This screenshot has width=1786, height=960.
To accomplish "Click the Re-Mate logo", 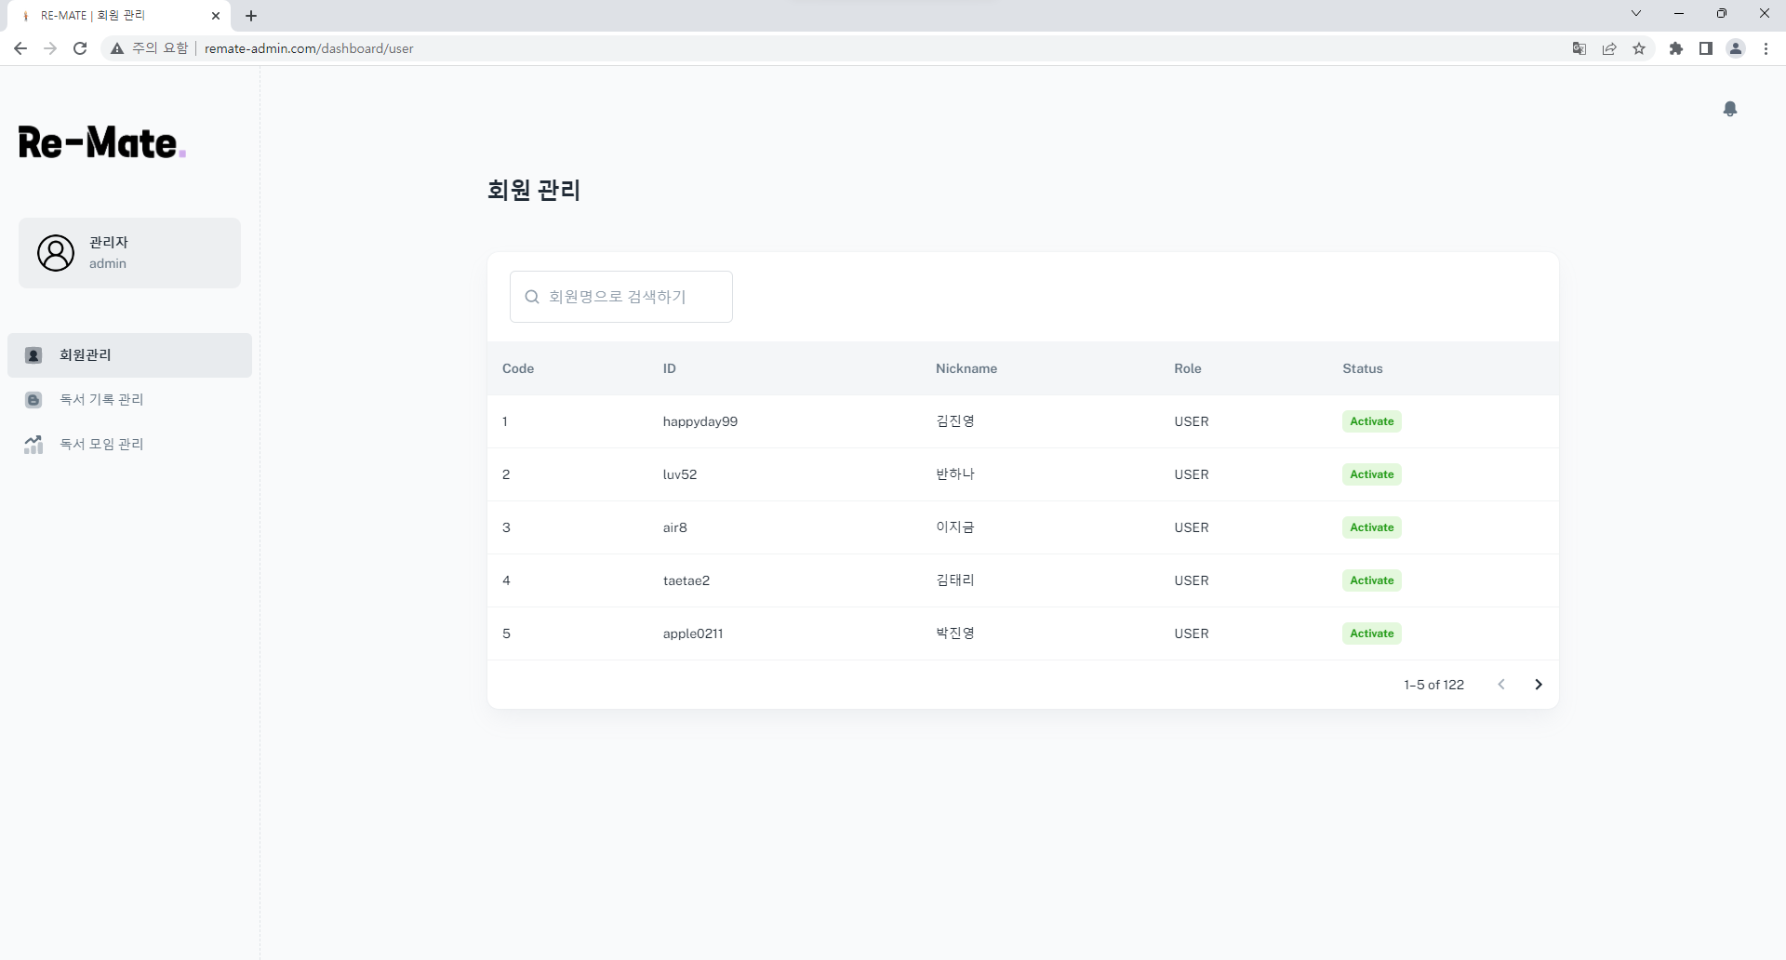I will [100, 141].
